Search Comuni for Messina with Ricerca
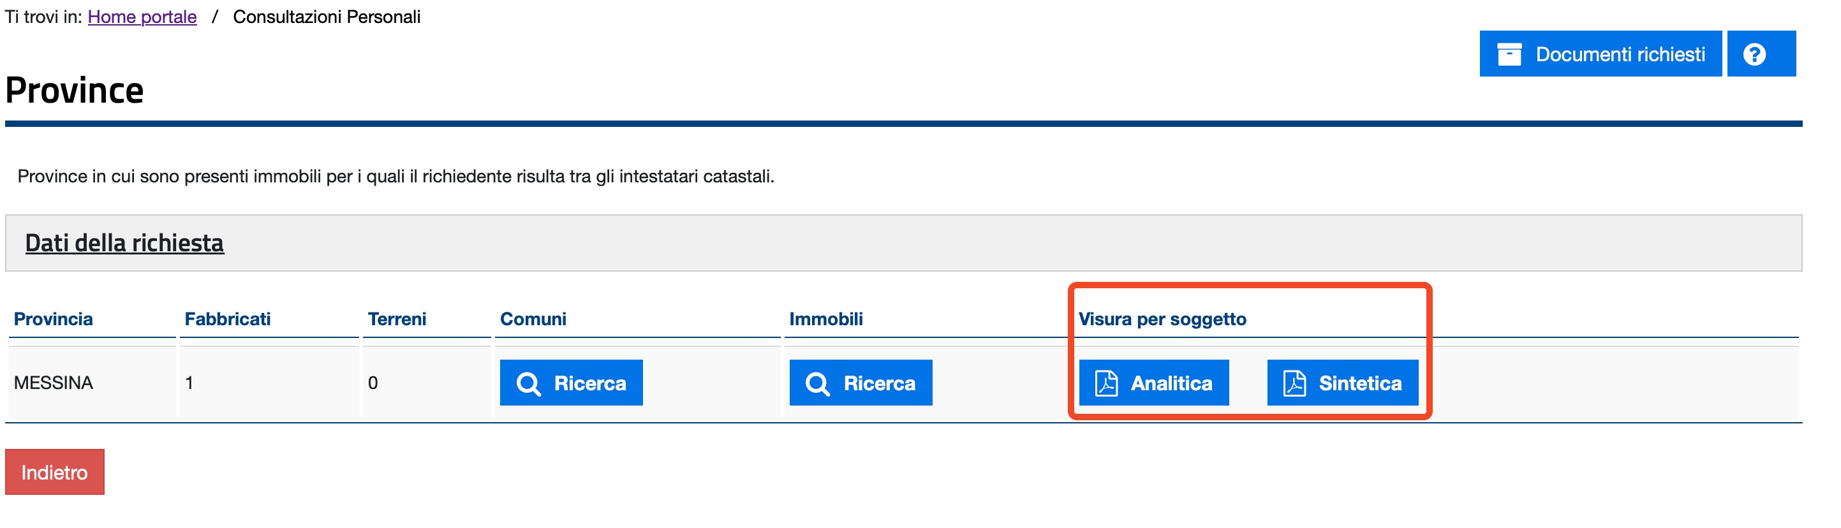 [571, 382]
